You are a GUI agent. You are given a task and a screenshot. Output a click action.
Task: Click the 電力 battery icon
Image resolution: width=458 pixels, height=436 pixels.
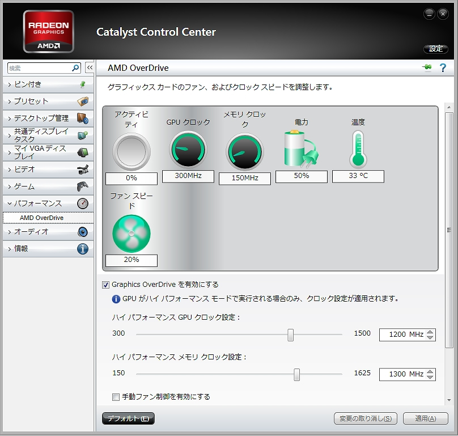[x=301, y=149]
